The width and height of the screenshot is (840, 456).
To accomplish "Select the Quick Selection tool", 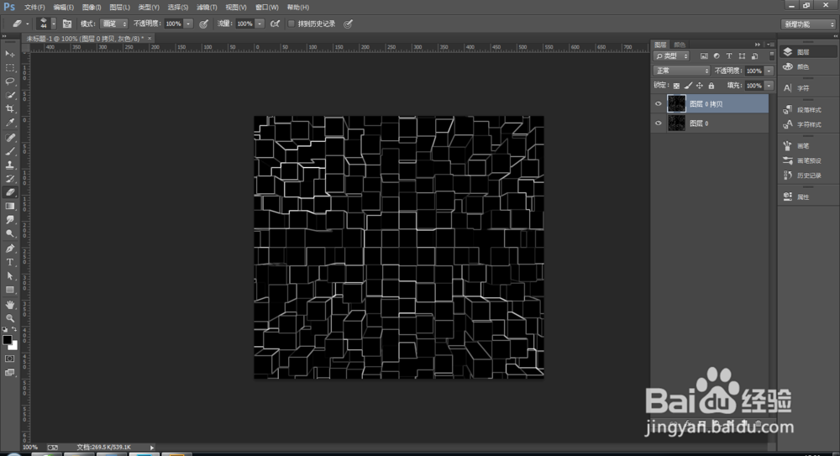I will pos(9,96).
